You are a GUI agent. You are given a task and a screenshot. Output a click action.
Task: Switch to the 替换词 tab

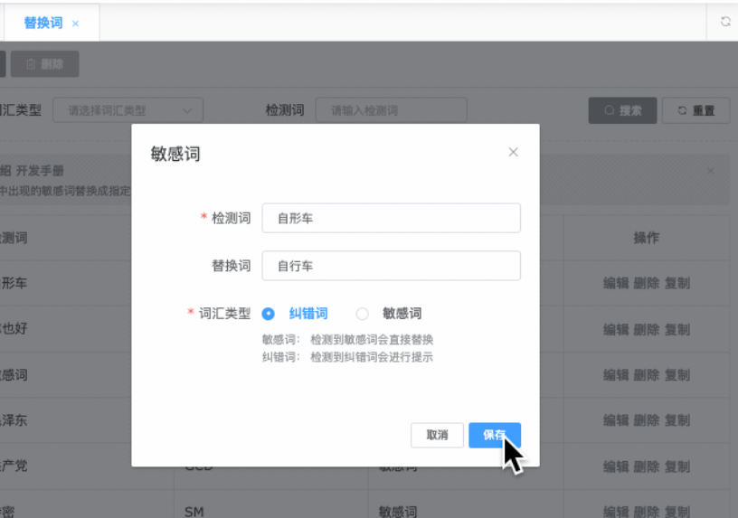43,23
